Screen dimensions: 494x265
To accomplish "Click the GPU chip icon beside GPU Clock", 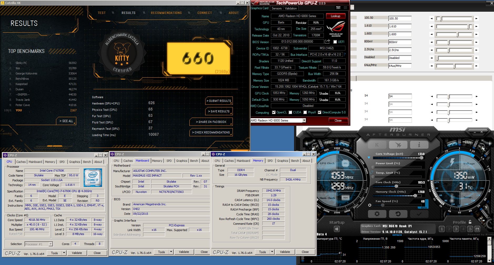I will [345, 163].
